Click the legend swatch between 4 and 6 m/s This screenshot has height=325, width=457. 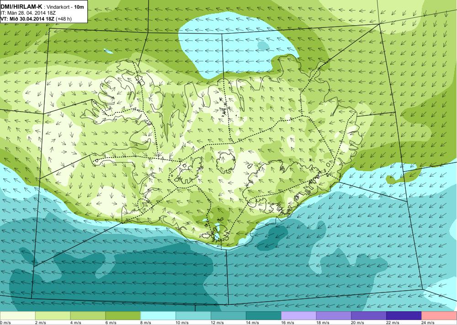click(88, 316)
